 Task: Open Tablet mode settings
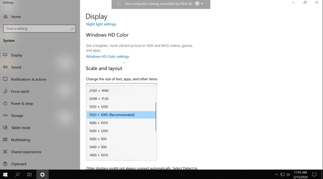20,128
